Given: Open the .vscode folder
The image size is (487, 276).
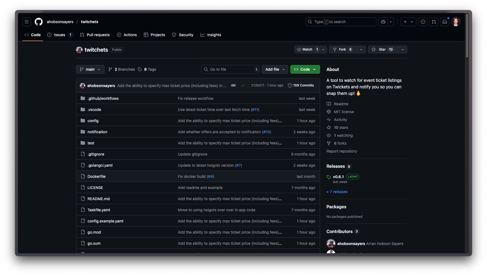Looking at the screenshot, I should tap(94, 110).
